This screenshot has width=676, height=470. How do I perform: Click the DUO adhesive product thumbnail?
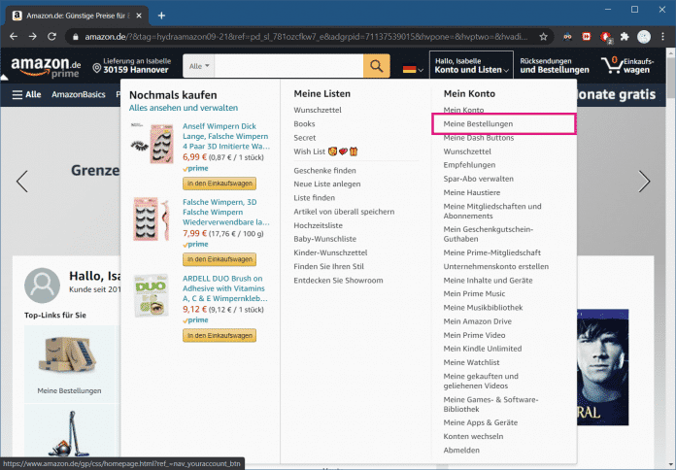pos(151,296)
